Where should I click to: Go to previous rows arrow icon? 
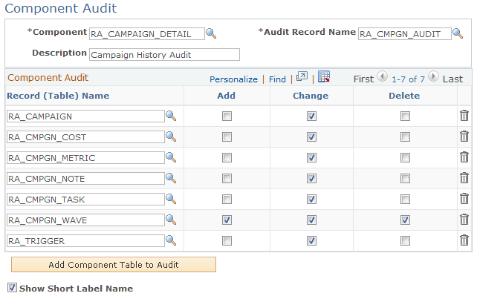tap(383, 76)
